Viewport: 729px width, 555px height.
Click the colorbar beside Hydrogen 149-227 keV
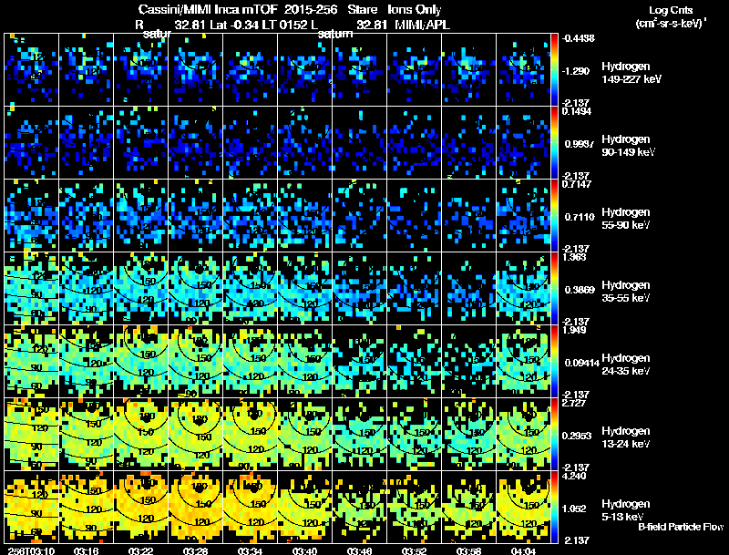tap(554, 69)
